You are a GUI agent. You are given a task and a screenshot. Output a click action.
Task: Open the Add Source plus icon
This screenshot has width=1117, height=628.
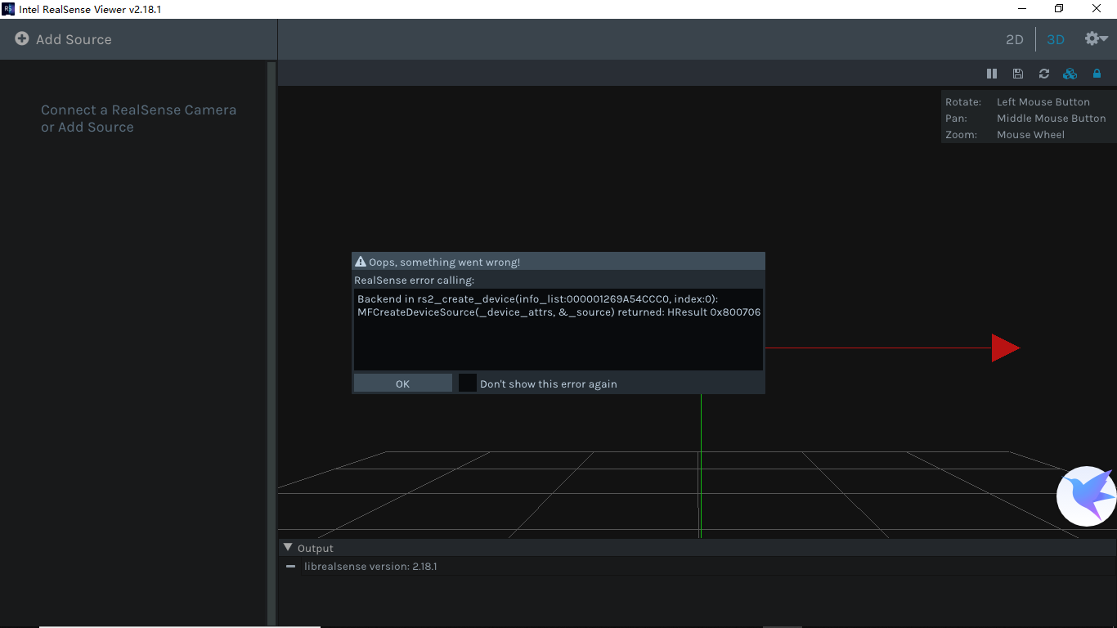[22, 38]
